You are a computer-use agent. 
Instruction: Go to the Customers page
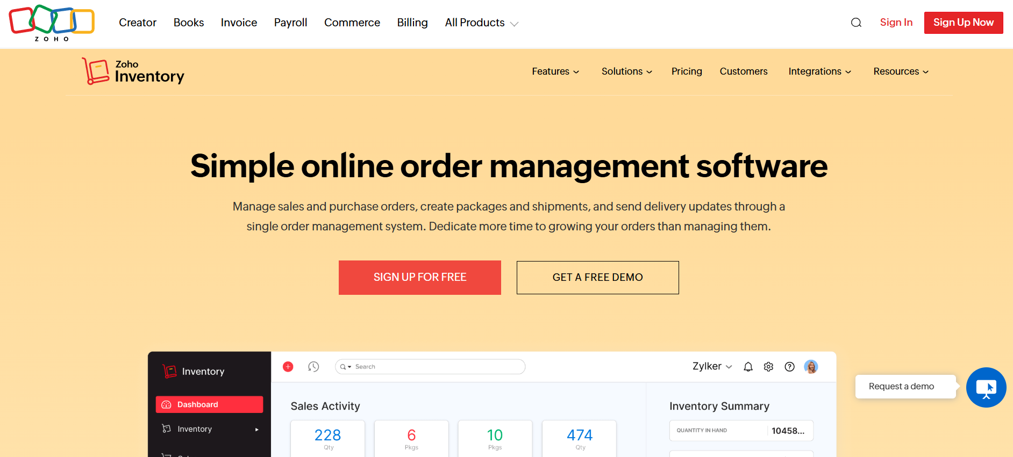point(744,71)
